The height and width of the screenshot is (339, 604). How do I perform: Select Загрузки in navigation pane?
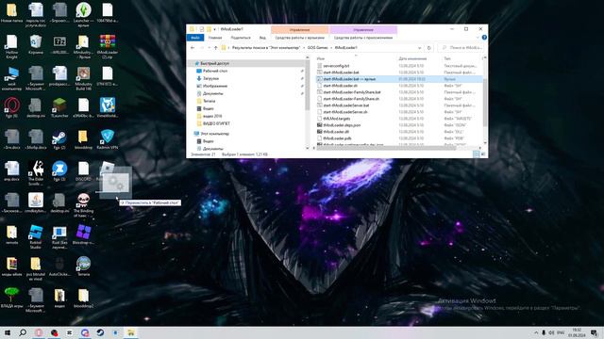210,78
